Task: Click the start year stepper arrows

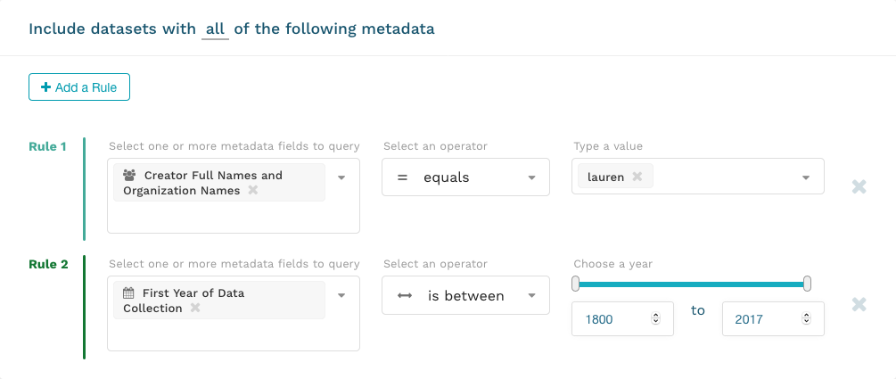Action: click(656, 318)
